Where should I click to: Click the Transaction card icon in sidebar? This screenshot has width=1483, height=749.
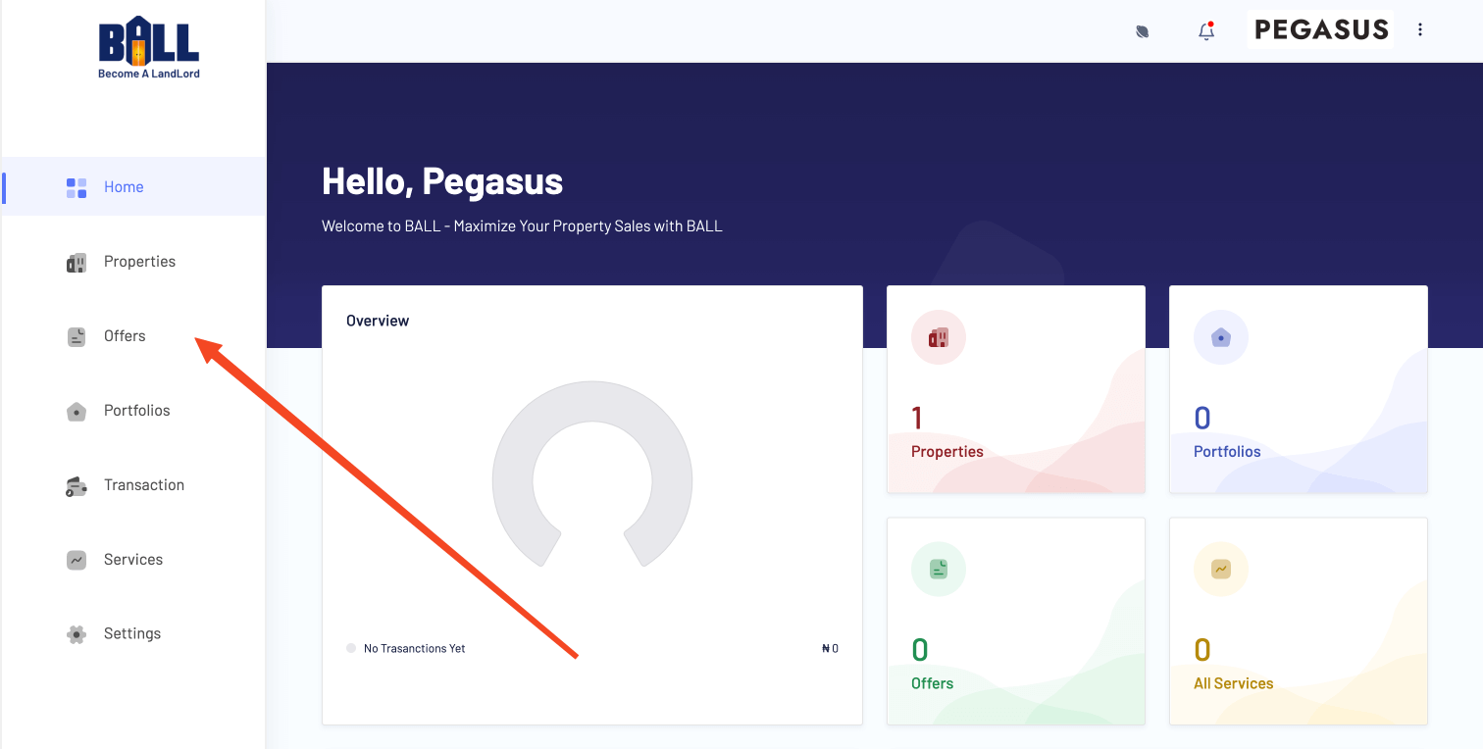(x=77, y=486)
